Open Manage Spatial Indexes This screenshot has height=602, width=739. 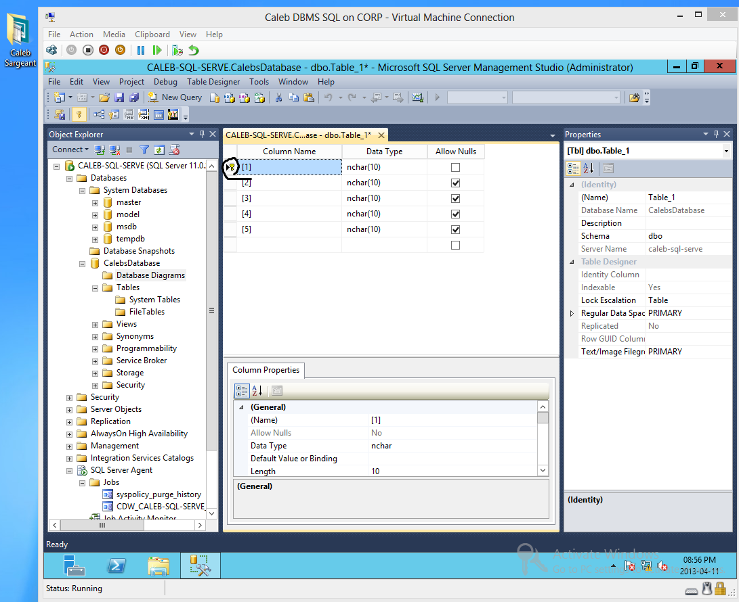(173, 114)
